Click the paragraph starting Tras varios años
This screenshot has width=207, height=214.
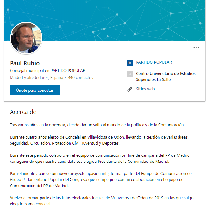point(97,125)
